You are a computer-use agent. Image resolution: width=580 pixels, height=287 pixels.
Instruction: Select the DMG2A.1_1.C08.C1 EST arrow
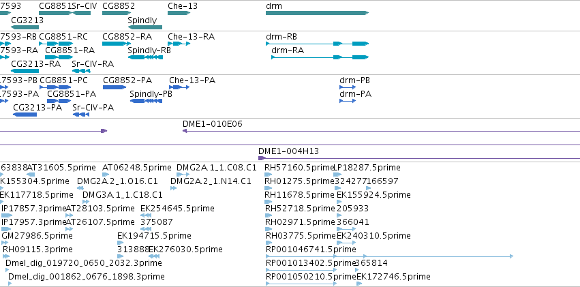click(x=183, y=175)
